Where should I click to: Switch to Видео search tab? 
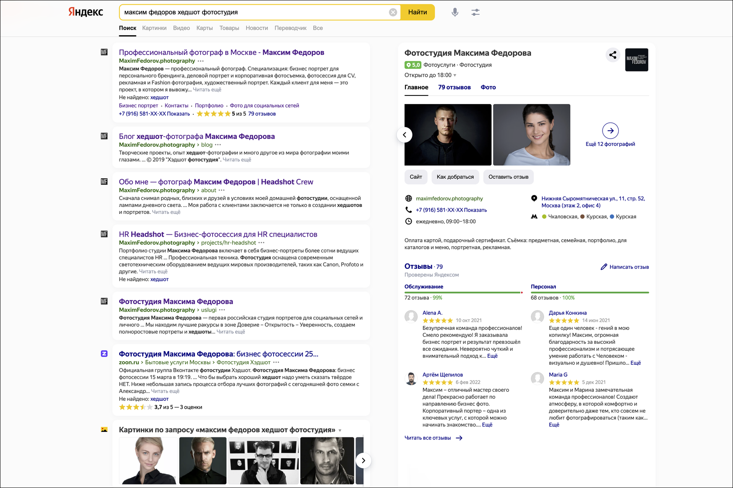pos(182,28)
